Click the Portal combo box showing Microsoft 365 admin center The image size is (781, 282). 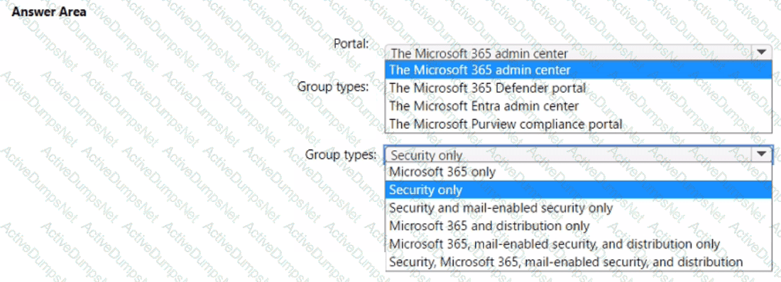tap(578, 52)
